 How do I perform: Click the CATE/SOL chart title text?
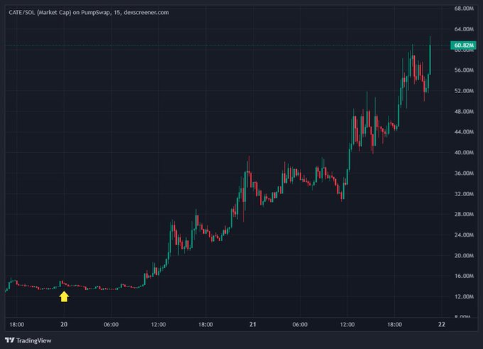pos(89,13)
